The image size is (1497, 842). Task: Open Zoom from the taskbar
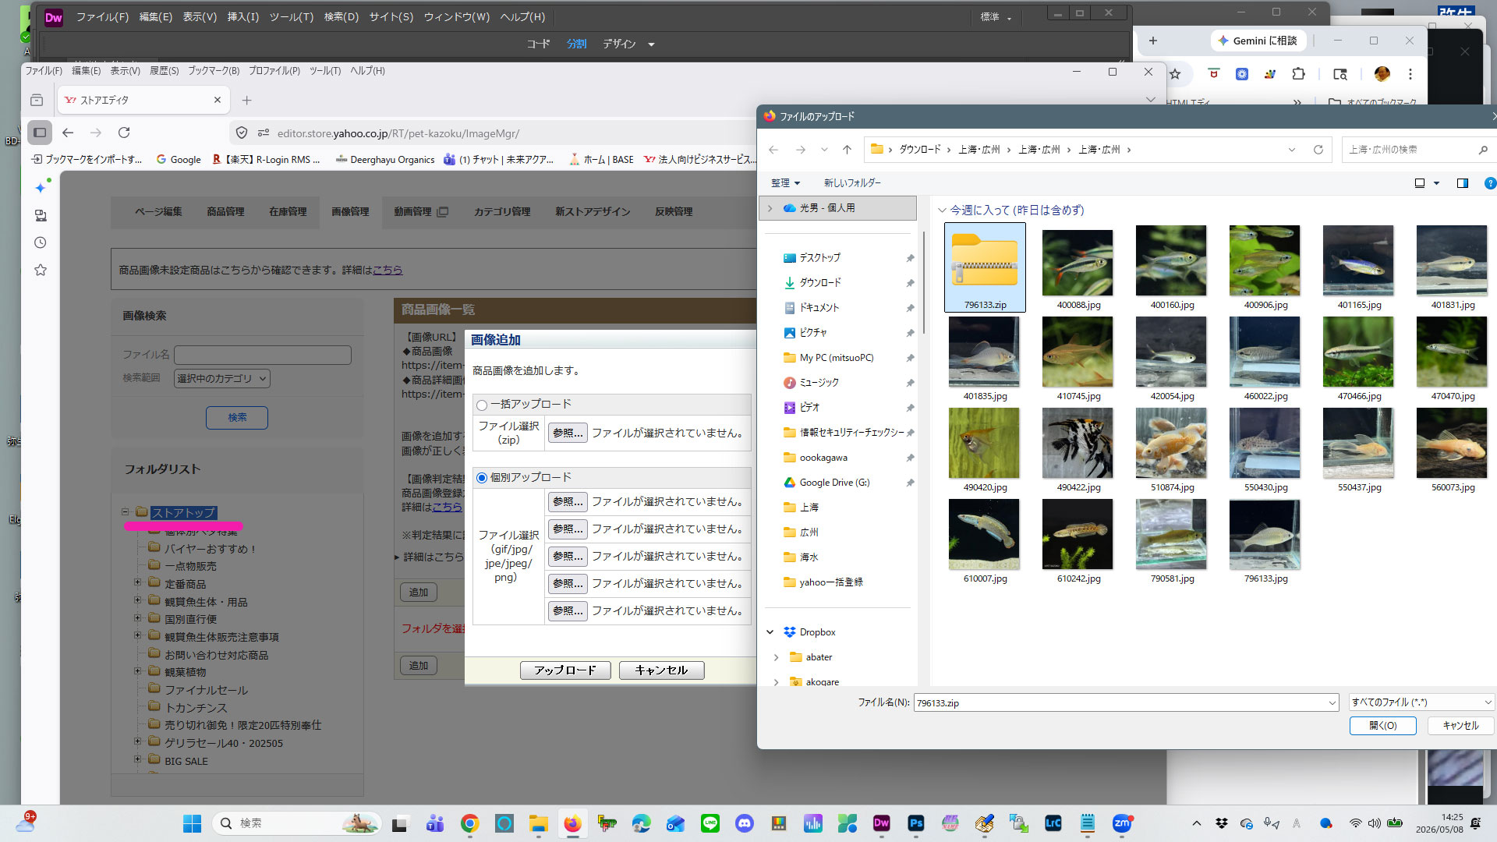point(1121,823)
